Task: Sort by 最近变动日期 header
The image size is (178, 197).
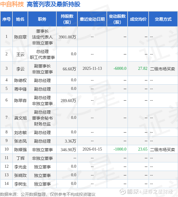Action: point(92,19)
